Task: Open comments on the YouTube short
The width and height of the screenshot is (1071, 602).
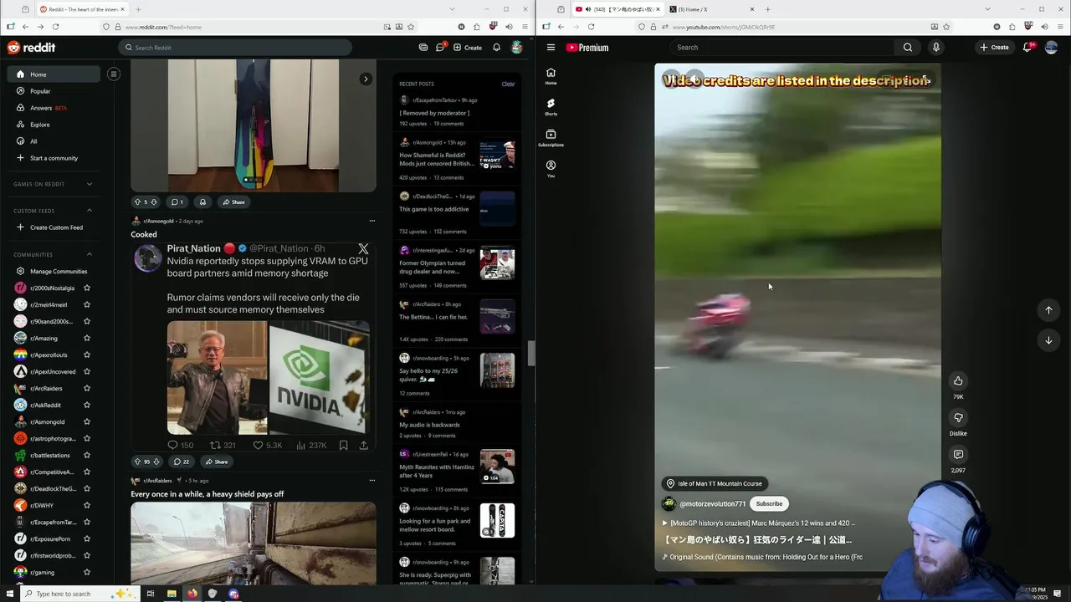Action: click(958, 455)
